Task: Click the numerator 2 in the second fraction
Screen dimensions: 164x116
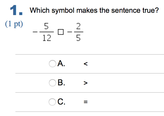Action: 78,26
